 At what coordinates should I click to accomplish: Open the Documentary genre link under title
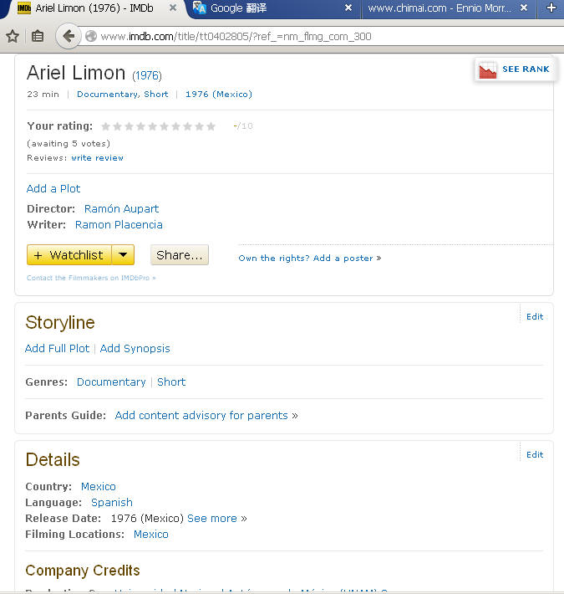pos(108,94)
